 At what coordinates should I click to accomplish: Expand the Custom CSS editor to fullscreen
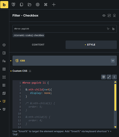[109, 77]
